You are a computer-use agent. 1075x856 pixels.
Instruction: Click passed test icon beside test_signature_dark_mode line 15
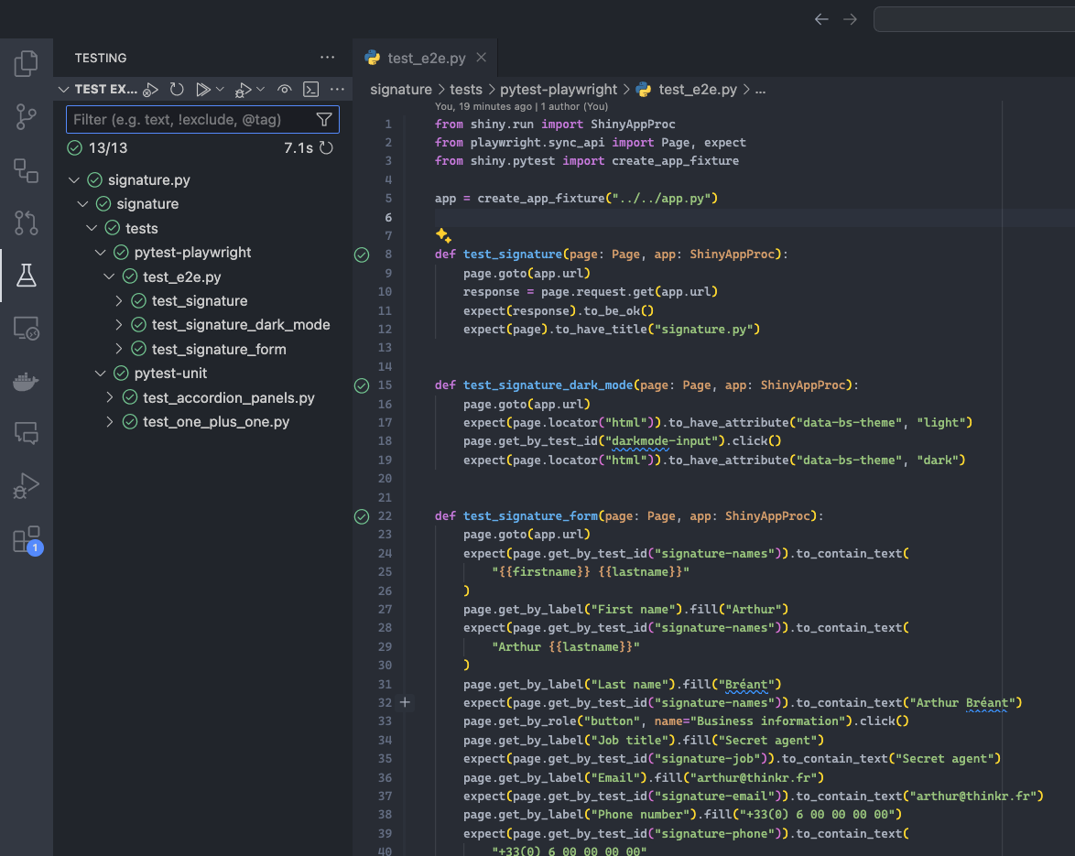coord(362,385)
